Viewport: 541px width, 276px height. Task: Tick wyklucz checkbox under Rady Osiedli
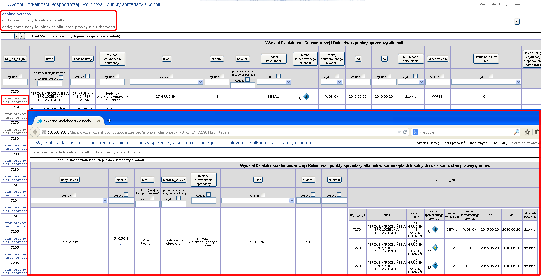coord(74,195)
